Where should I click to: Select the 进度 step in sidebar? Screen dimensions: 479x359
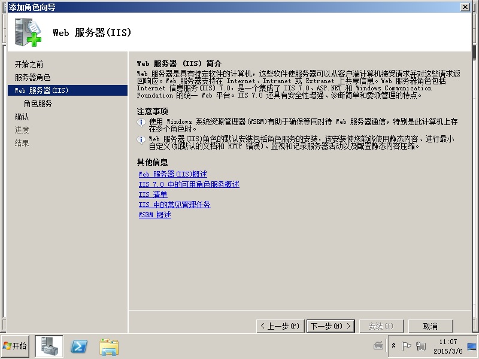22,130
